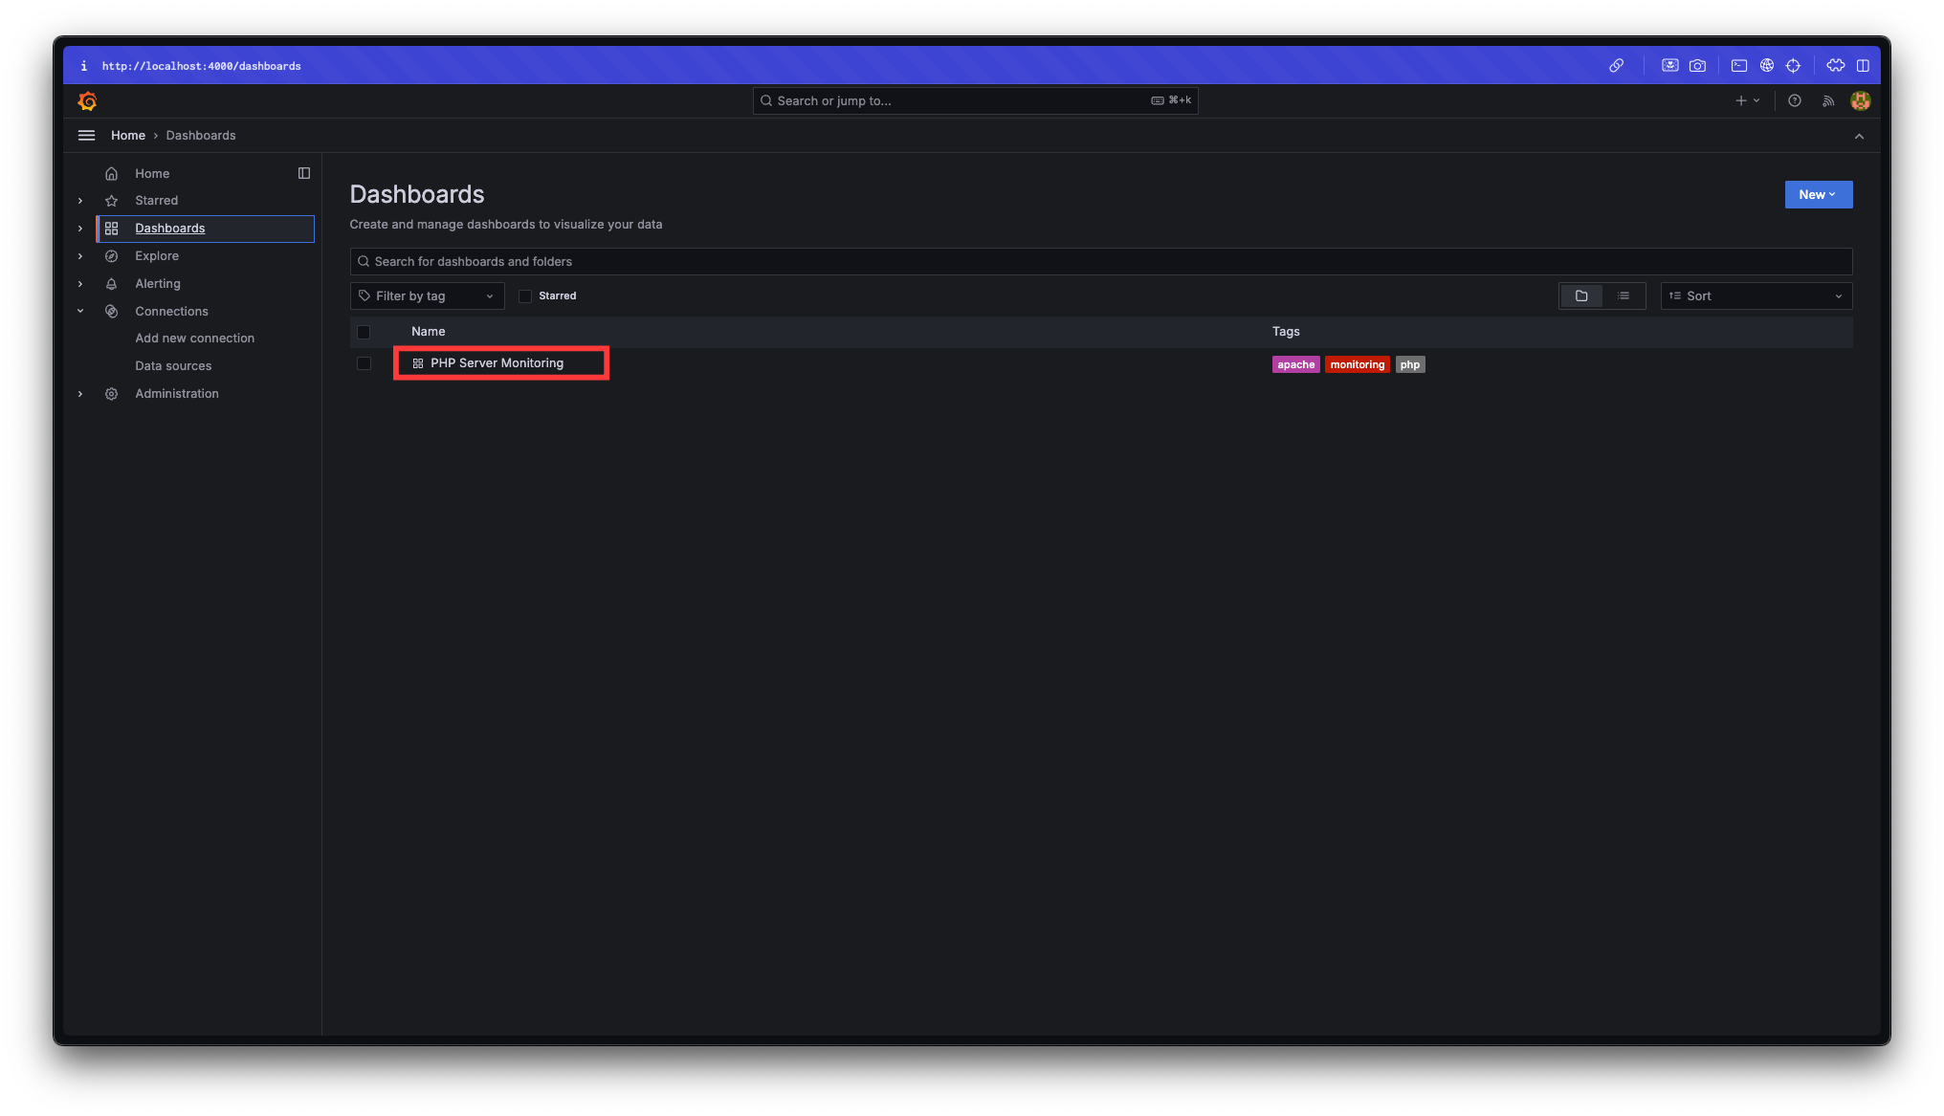Open the news feed RSS icon

tap(1828, 100)
